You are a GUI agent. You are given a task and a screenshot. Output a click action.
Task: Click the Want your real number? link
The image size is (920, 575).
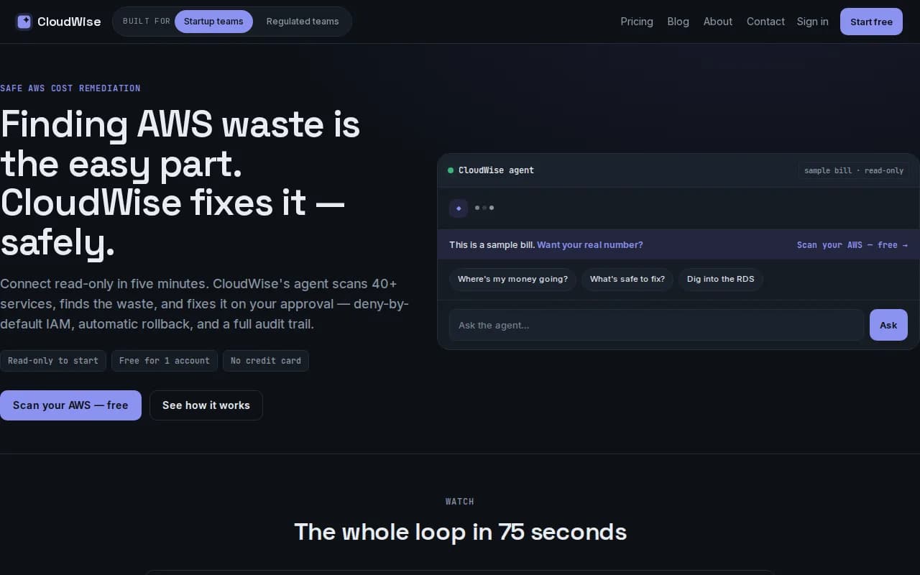tap(590, 245)
